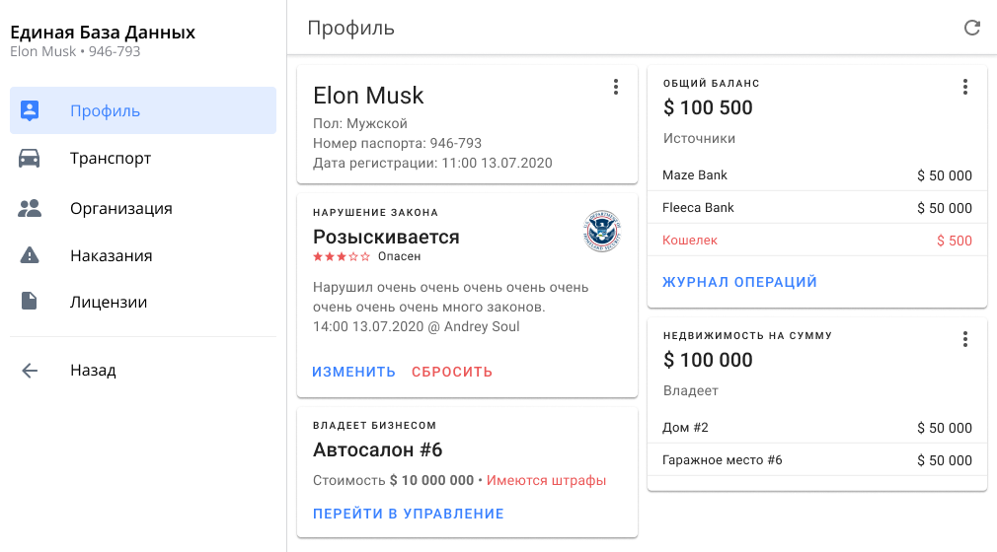Open the three-dot menu on Общий баланс card

[x=965, y=87]
